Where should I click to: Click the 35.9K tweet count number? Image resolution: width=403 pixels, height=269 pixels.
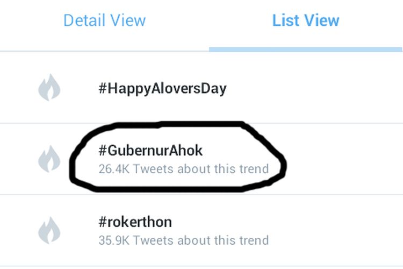click(113, 240)
